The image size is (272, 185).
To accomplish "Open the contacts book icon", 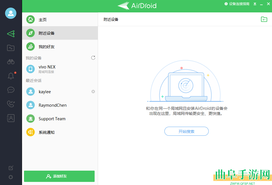I will coord(11,118).
